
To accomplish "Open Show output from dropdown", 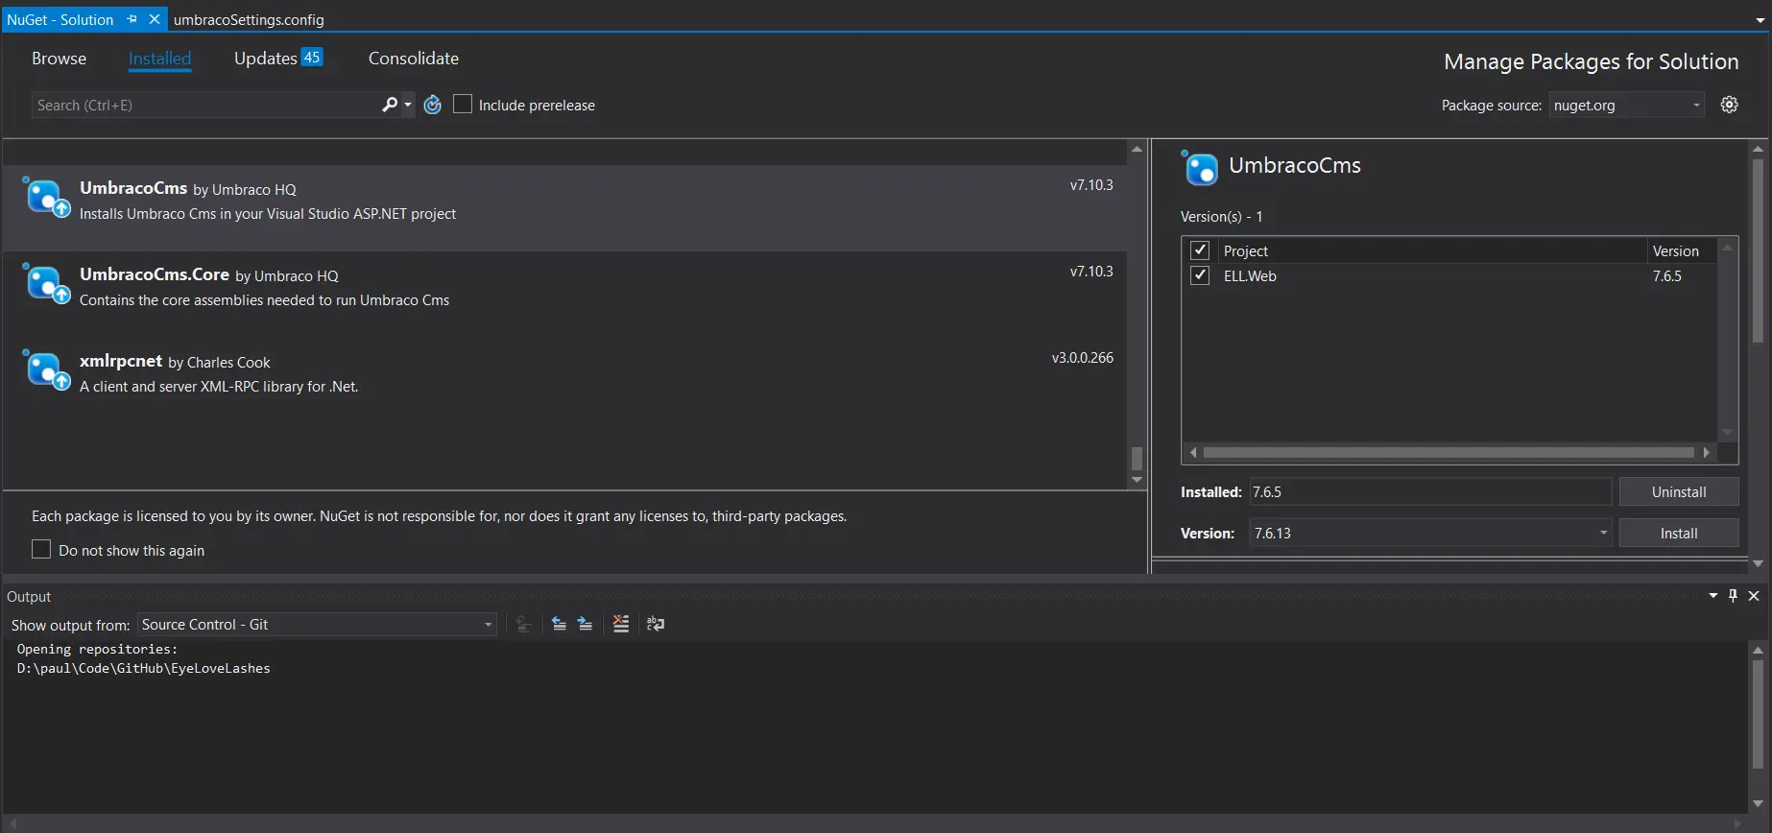I will (x=317, y=625).
